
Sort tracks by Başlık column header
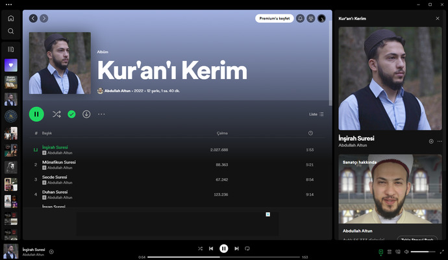click(47, 134)
